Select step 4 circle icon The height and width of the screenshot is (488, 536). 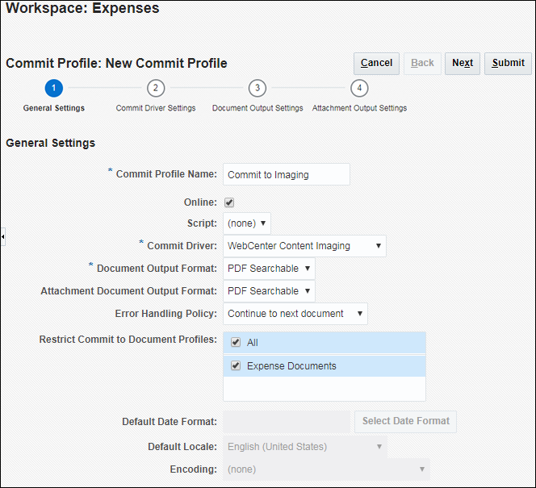coord(359,88)
